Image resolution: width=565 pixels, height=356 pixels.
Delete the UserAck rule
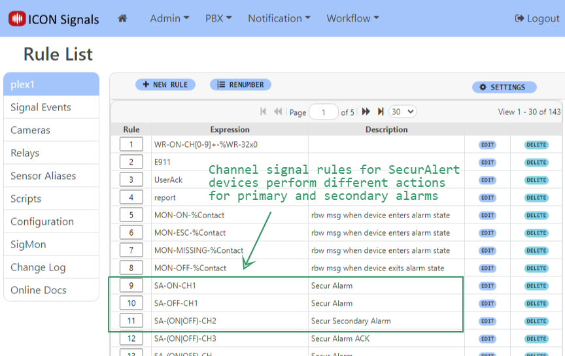[x=536, y=180]
